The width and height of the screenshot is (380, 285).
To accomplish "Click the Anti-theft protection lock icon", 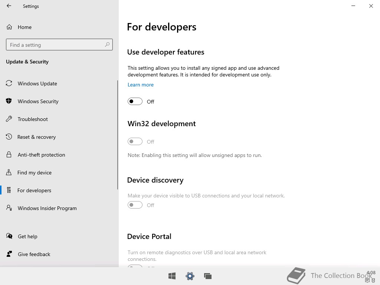I will (9, 155).
